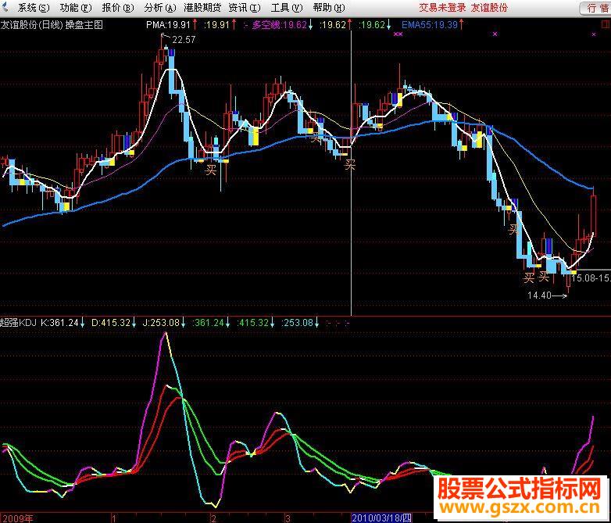611x523 pixels.
Task: Open the 功能(F) menu
Action: [76, 8]
